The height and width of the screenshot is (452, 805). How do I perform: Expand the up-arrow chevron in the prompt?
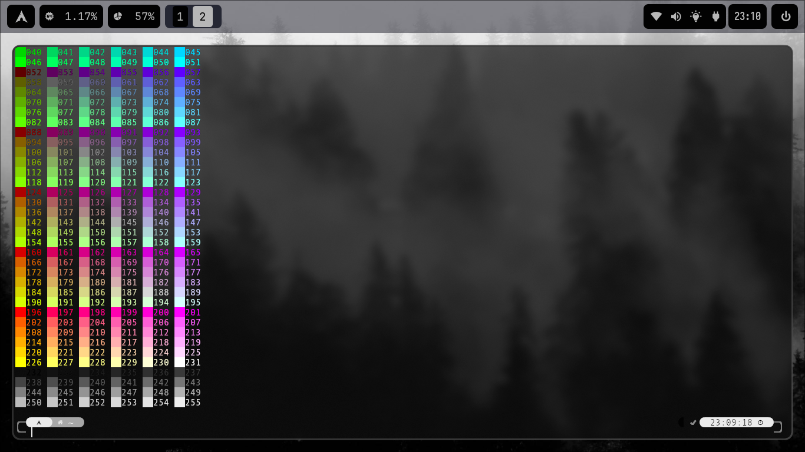pos(39,422)
